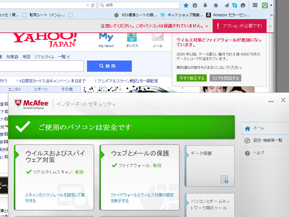The width and height of the screenshot is (289, 217).
Task: Click the Skype icon in the toolbar
Action: (234, 5)
